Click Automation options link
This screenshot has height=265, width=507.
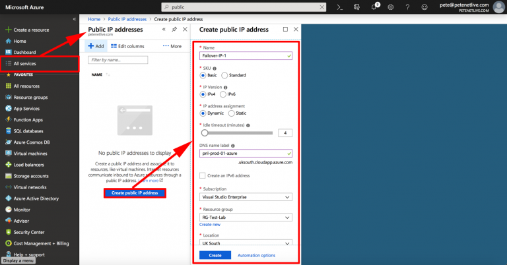pos(256,255)
